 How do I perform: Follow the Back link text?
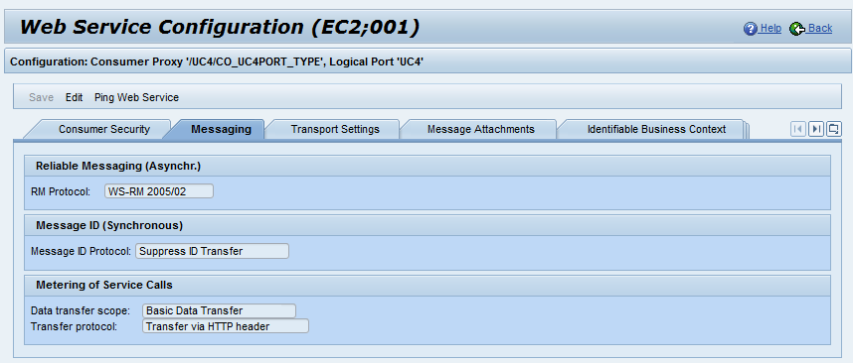click(x=820, y=28)
